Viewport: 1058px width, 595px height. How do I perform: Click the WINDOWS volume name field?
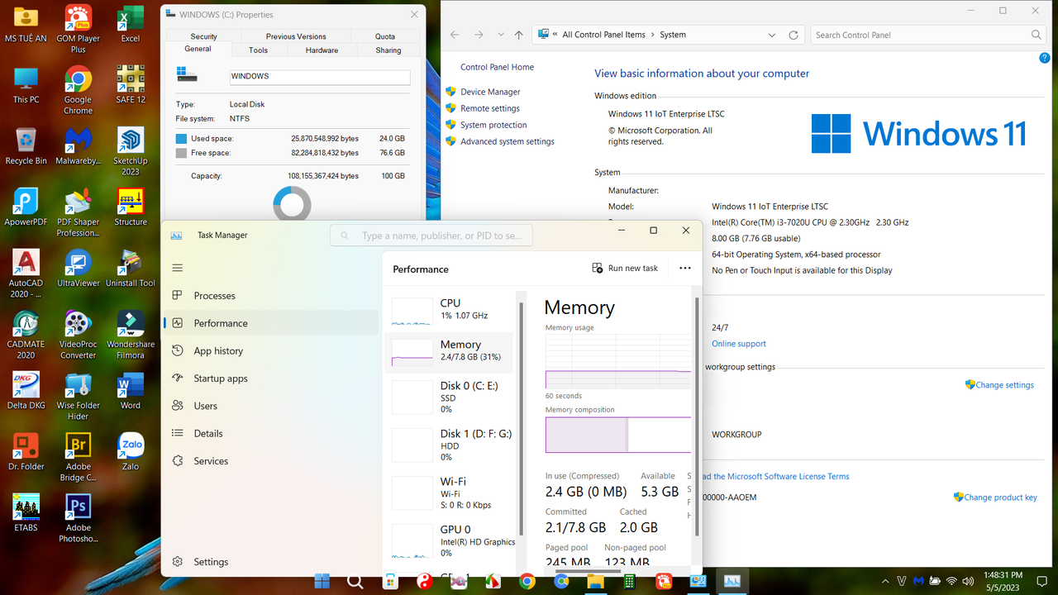tap(319, 76)
